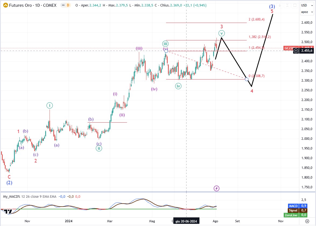The width and height of the screenshot is (316, 226).
Task: Select the green circled i wave label
Action: coord(50,105)
